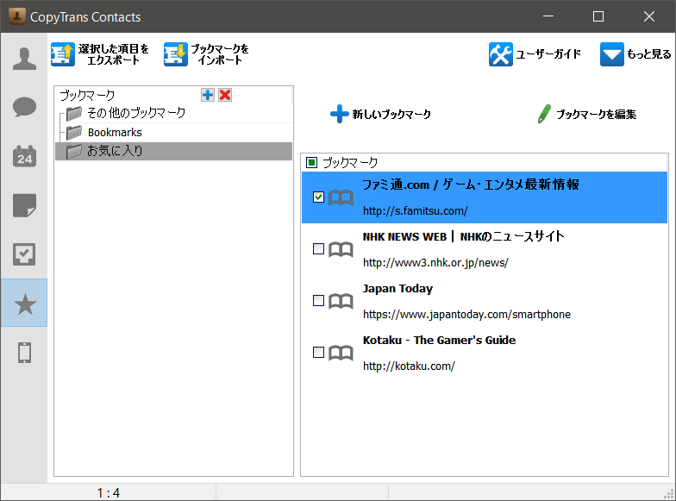
Task: Click book icon of ファミ通.com bookmark
Action: click(341, 198)
